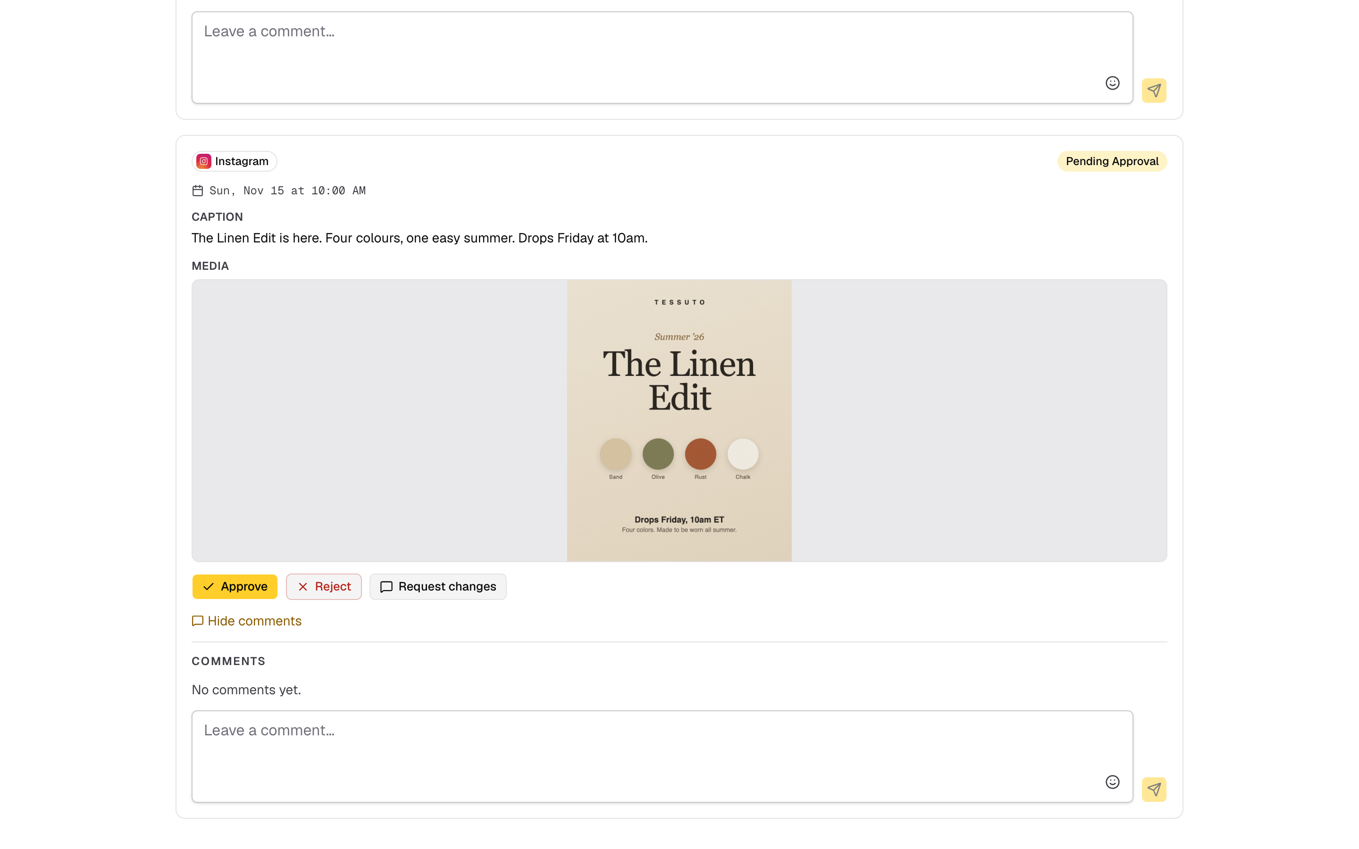Click the Chalk colour circle in the media
Image resolution: width=1359 pixels, height=849 pixels.
tap(742, 454)
